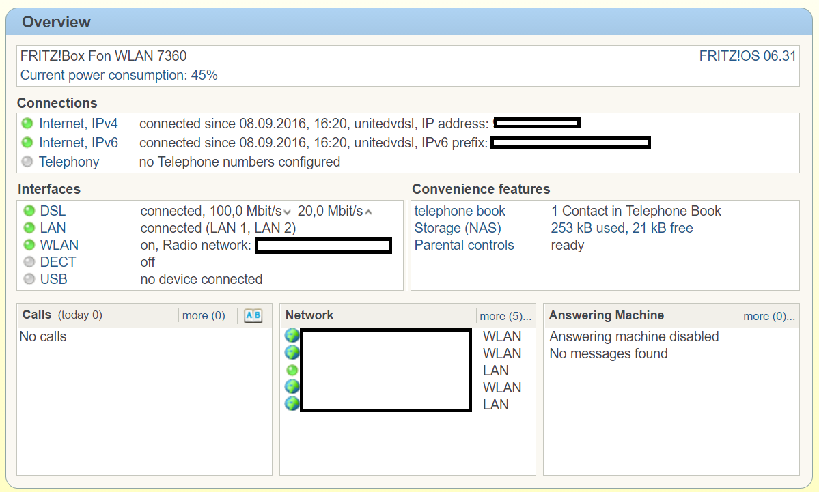This screenshot has width=819, height=492.
Task: Click the green dot icon in Network list
Action: [292, 371]
